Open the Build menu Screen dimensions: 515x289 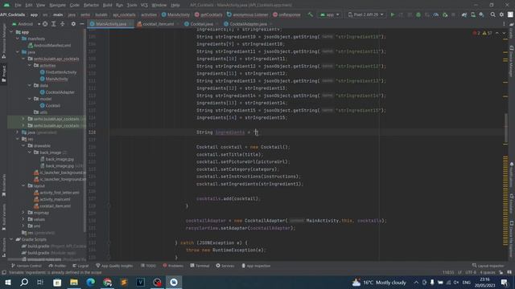click(107, 5)
